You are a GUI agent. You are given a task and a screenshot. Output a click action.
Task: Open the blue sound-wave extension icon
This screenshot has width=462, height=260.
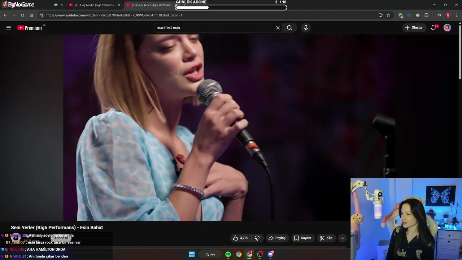(x=409, y=15)
